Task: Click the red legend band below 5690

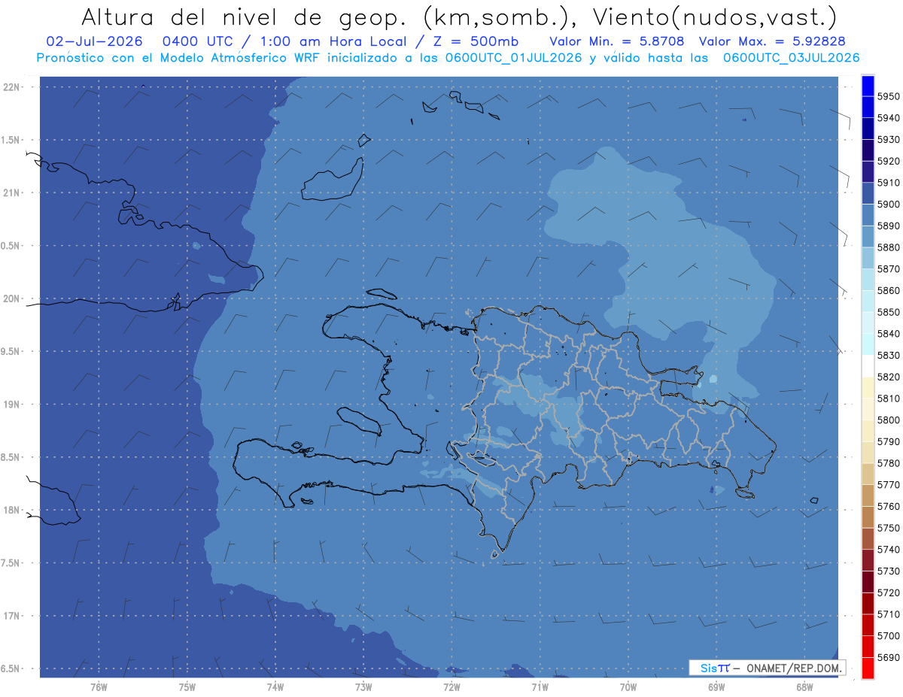Action: tap(867, 668)
